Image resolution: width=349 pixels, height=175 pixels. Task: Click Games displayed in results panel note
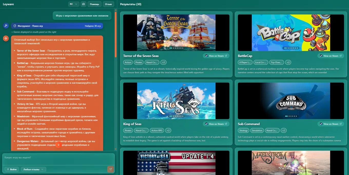(34, 32)
